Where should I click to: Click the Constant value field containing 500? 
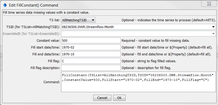(x=90, y=40)
